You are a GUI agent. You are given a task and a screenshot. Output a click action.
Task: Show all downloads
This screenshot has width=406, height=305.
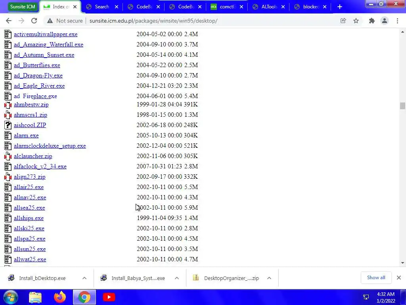point(376,278)
